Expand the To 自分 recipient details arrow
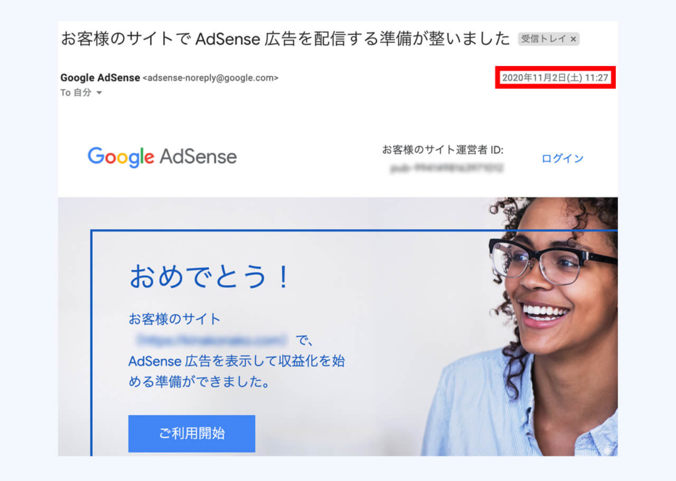This screenshot has height=481, width=676. pos(99,92)
